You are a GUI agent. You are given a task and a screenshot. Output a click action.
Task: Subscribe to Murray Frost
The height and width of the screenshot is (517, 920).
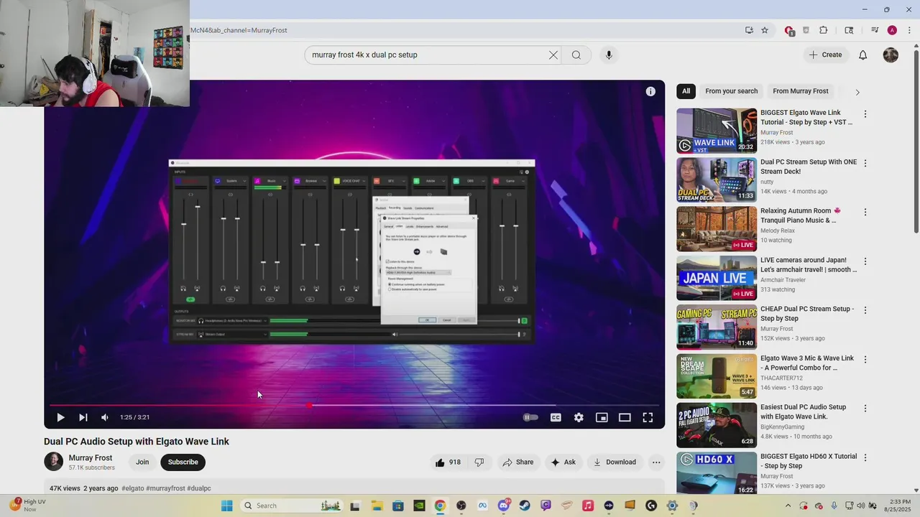[183, 462]
